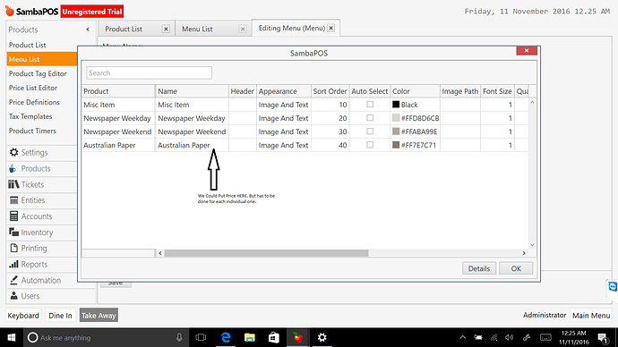Screen dimensions: 618x347
Task: Select Sort Order value 20
Action: click(x=330, y=118)
